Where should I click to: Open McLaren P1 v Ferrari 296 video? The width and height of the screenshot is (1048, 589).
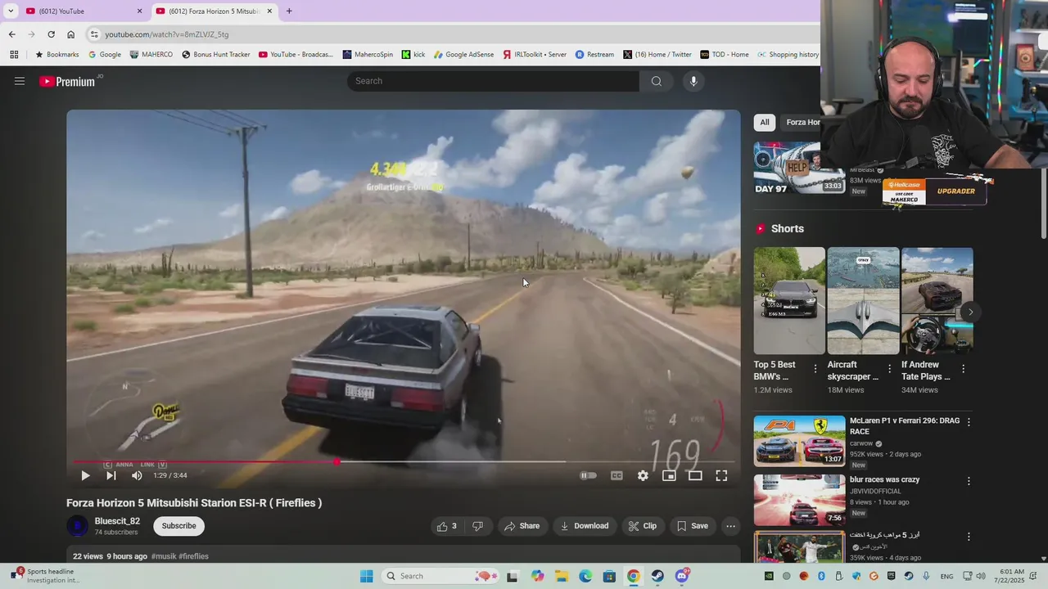[x=799, y=441]
